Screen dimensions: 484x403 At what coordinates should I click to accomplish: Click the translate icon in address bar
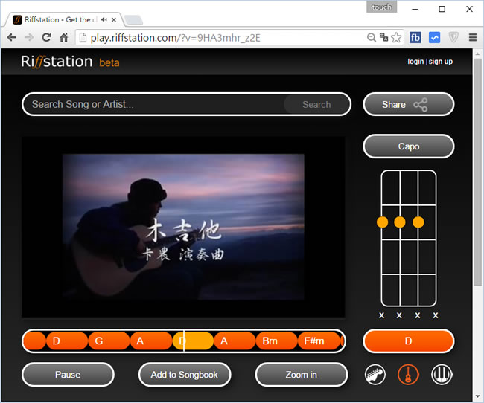pyautogui.click(x=383, y=38)
